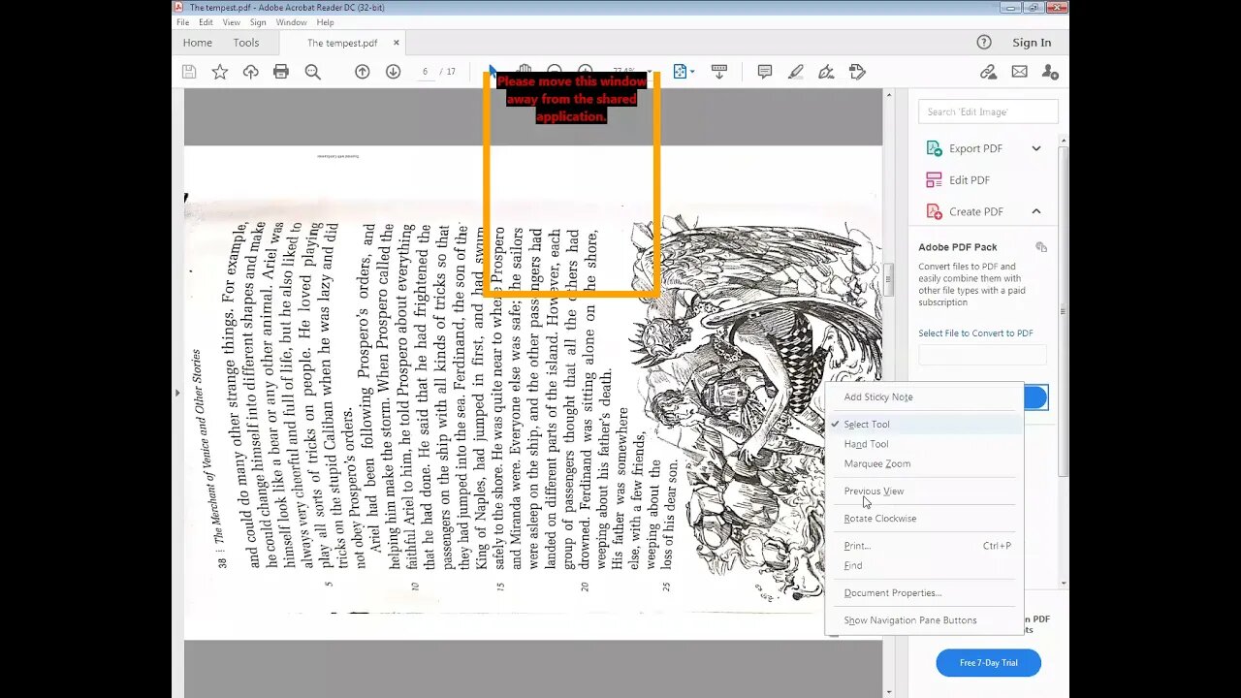Open the Window menu
Image resolution: width=1241 pixels, height=698 pixels.
(x=291, y=22)
